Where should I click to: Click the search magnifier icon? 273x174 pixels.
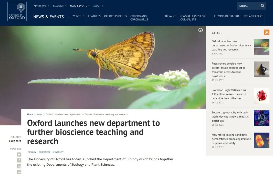click(262, 6)
